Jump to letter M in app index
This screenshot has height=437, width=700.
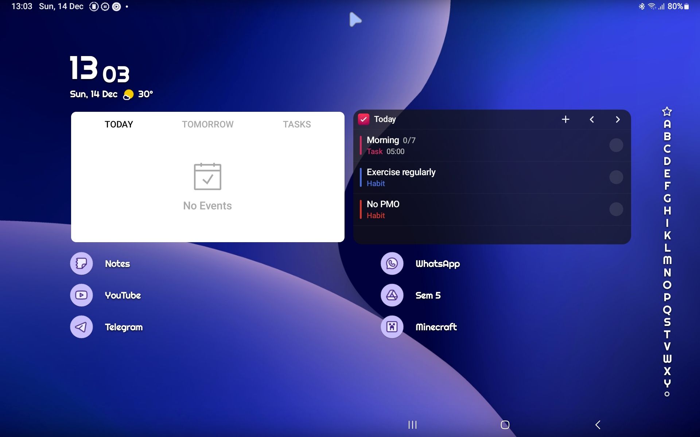point(667,260)
